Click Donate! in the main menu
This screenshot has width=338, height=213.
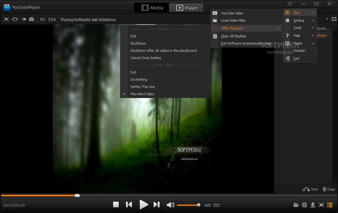(299, 51)
